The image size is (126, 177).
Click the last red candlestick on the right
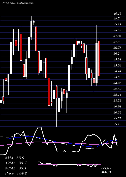click(99, 59)
